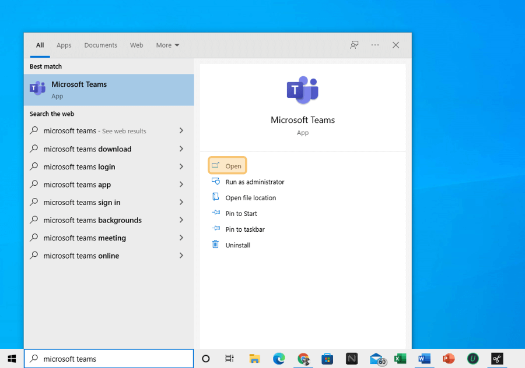Screen dimensions: 525x368
Task: Click the taskbar search box with 'microsoft teams'
Action: click(x=109, y=359)
